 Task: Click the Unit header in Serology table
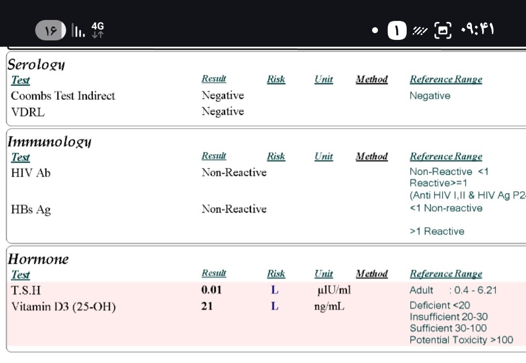tap(324, 79)
